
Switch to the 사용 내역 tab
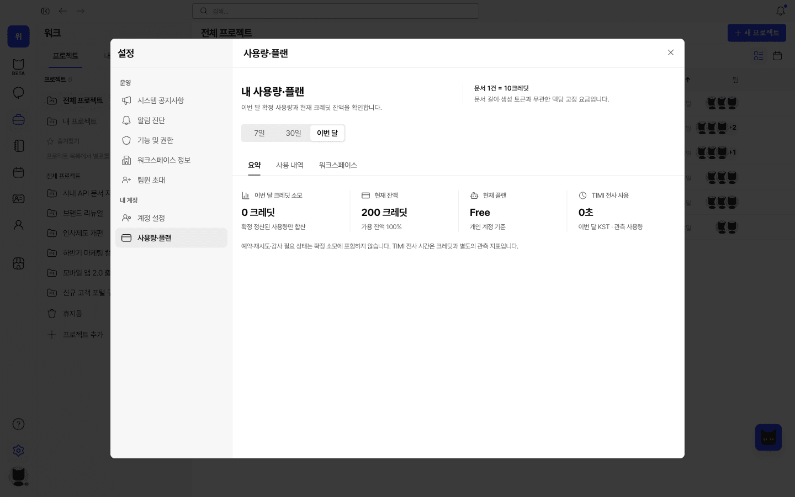(289, 165)
